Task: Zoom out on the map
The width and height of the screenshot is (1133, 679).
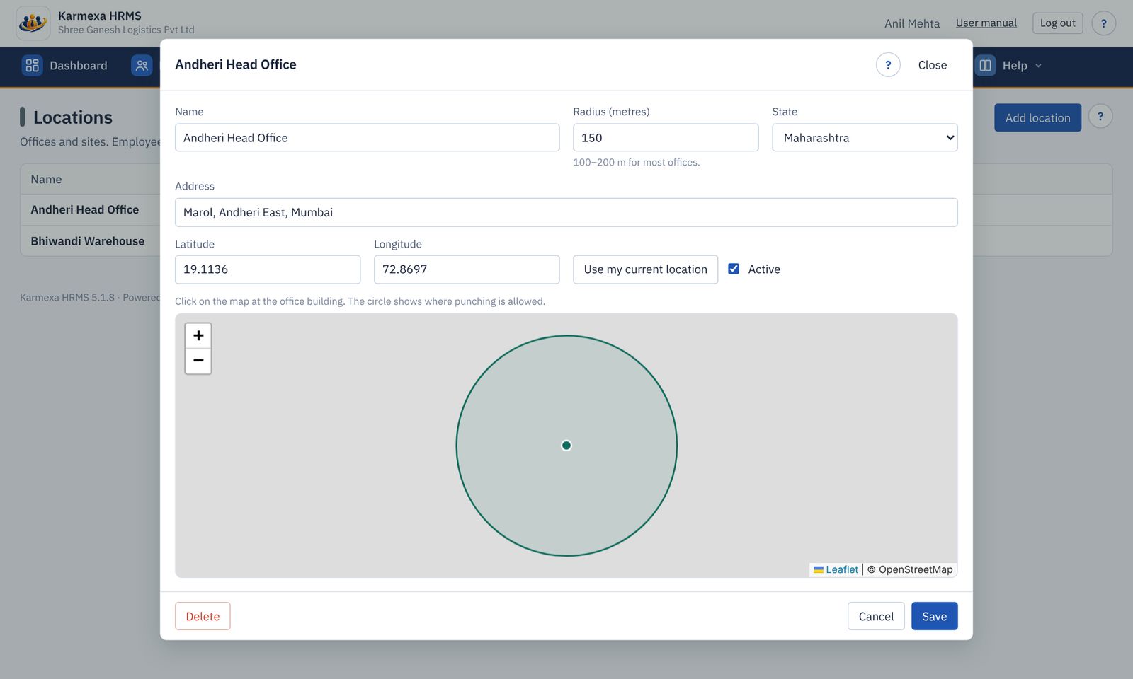Action: tap(198, 361)
